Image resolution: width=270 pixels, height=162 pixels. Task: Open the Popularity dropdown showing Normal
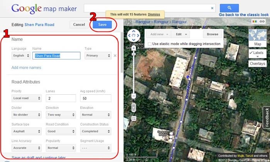61,148
